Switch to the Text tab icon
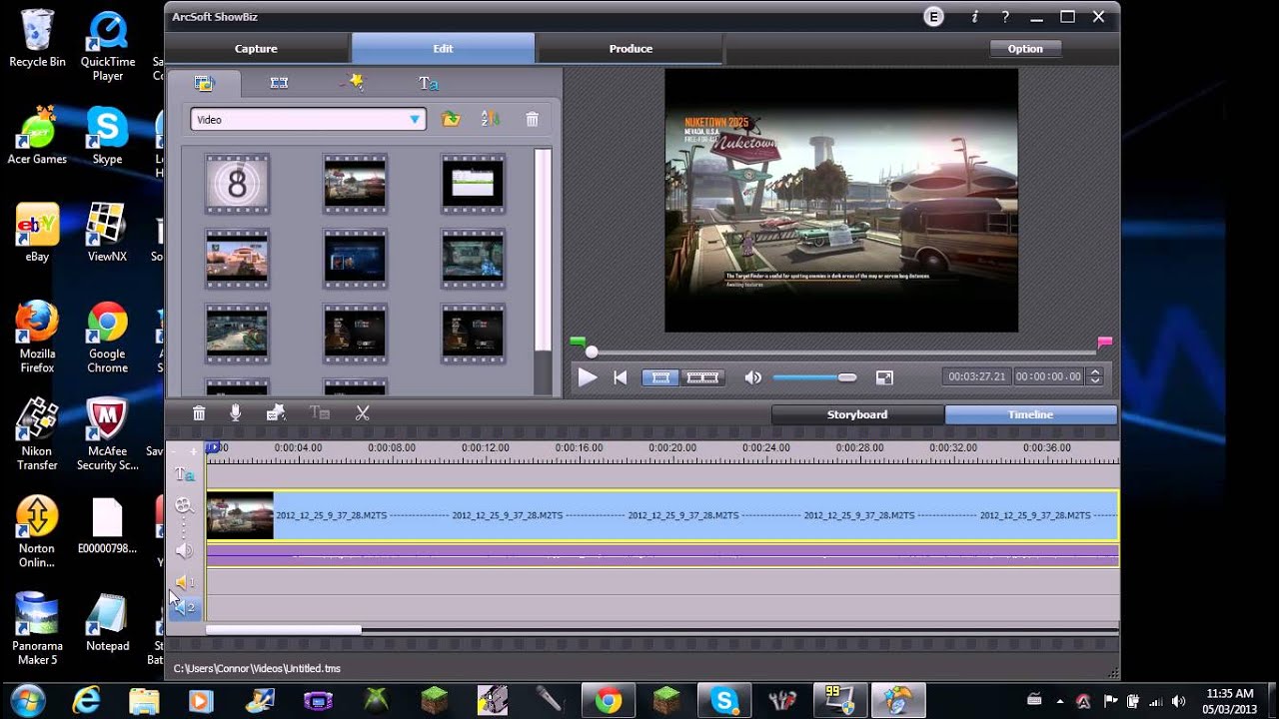Image resolution: width=1279 pixels, height=719 pixels. pos(428,83)
